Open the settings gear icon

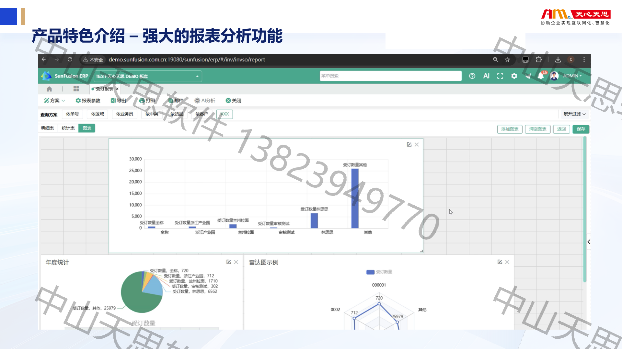click(514, 76)
